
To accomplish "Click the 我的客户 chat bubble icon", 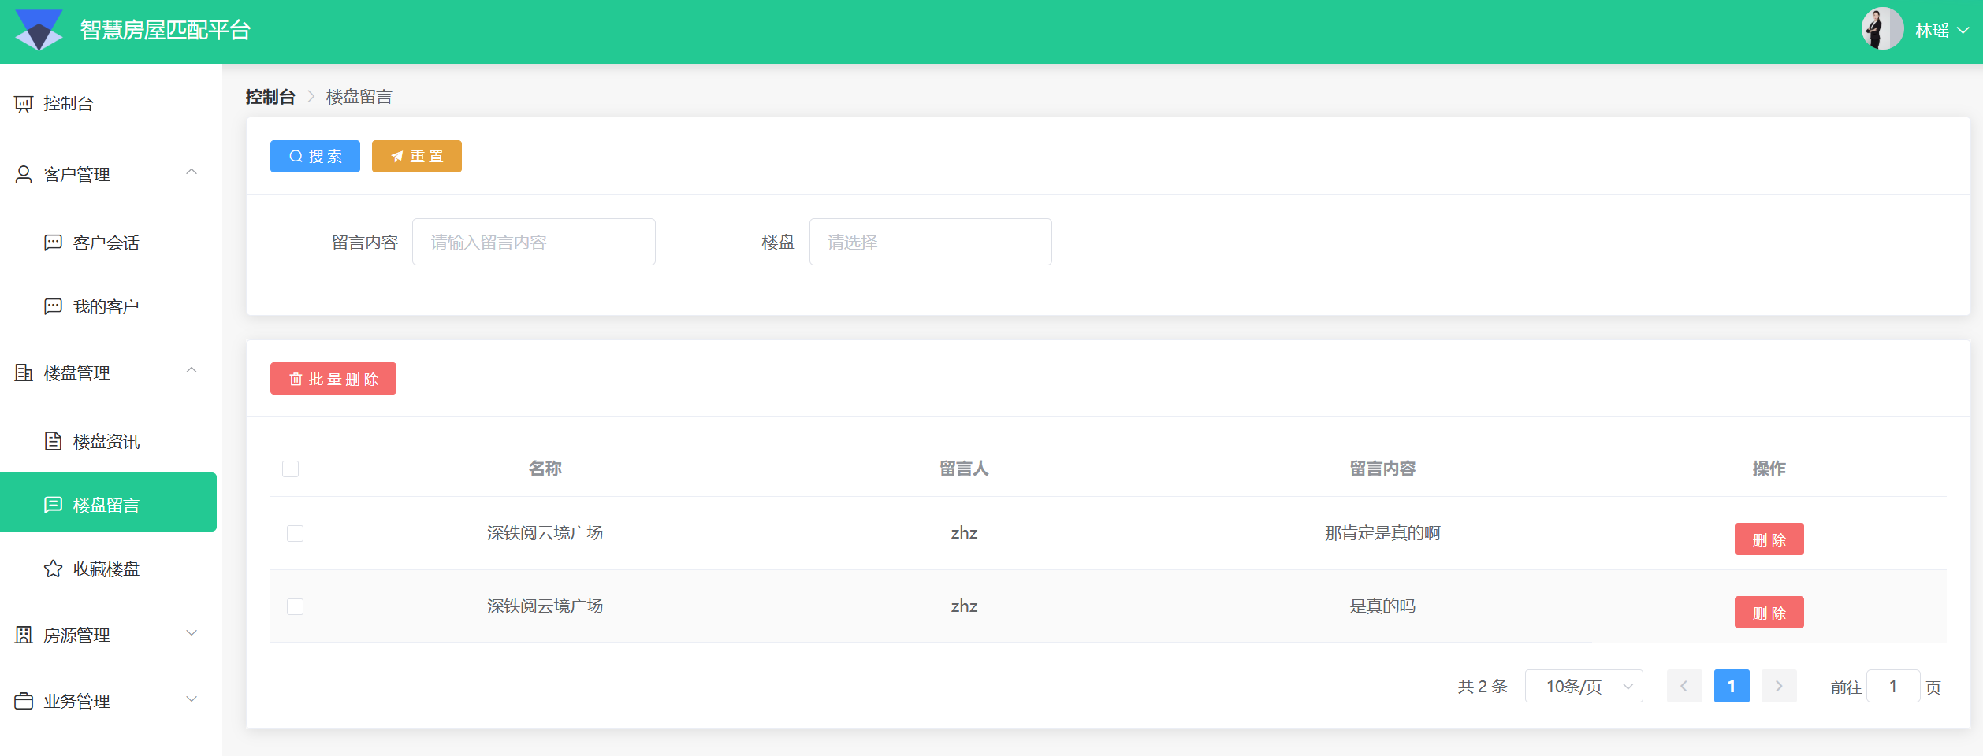I will (x=53, y=306).
